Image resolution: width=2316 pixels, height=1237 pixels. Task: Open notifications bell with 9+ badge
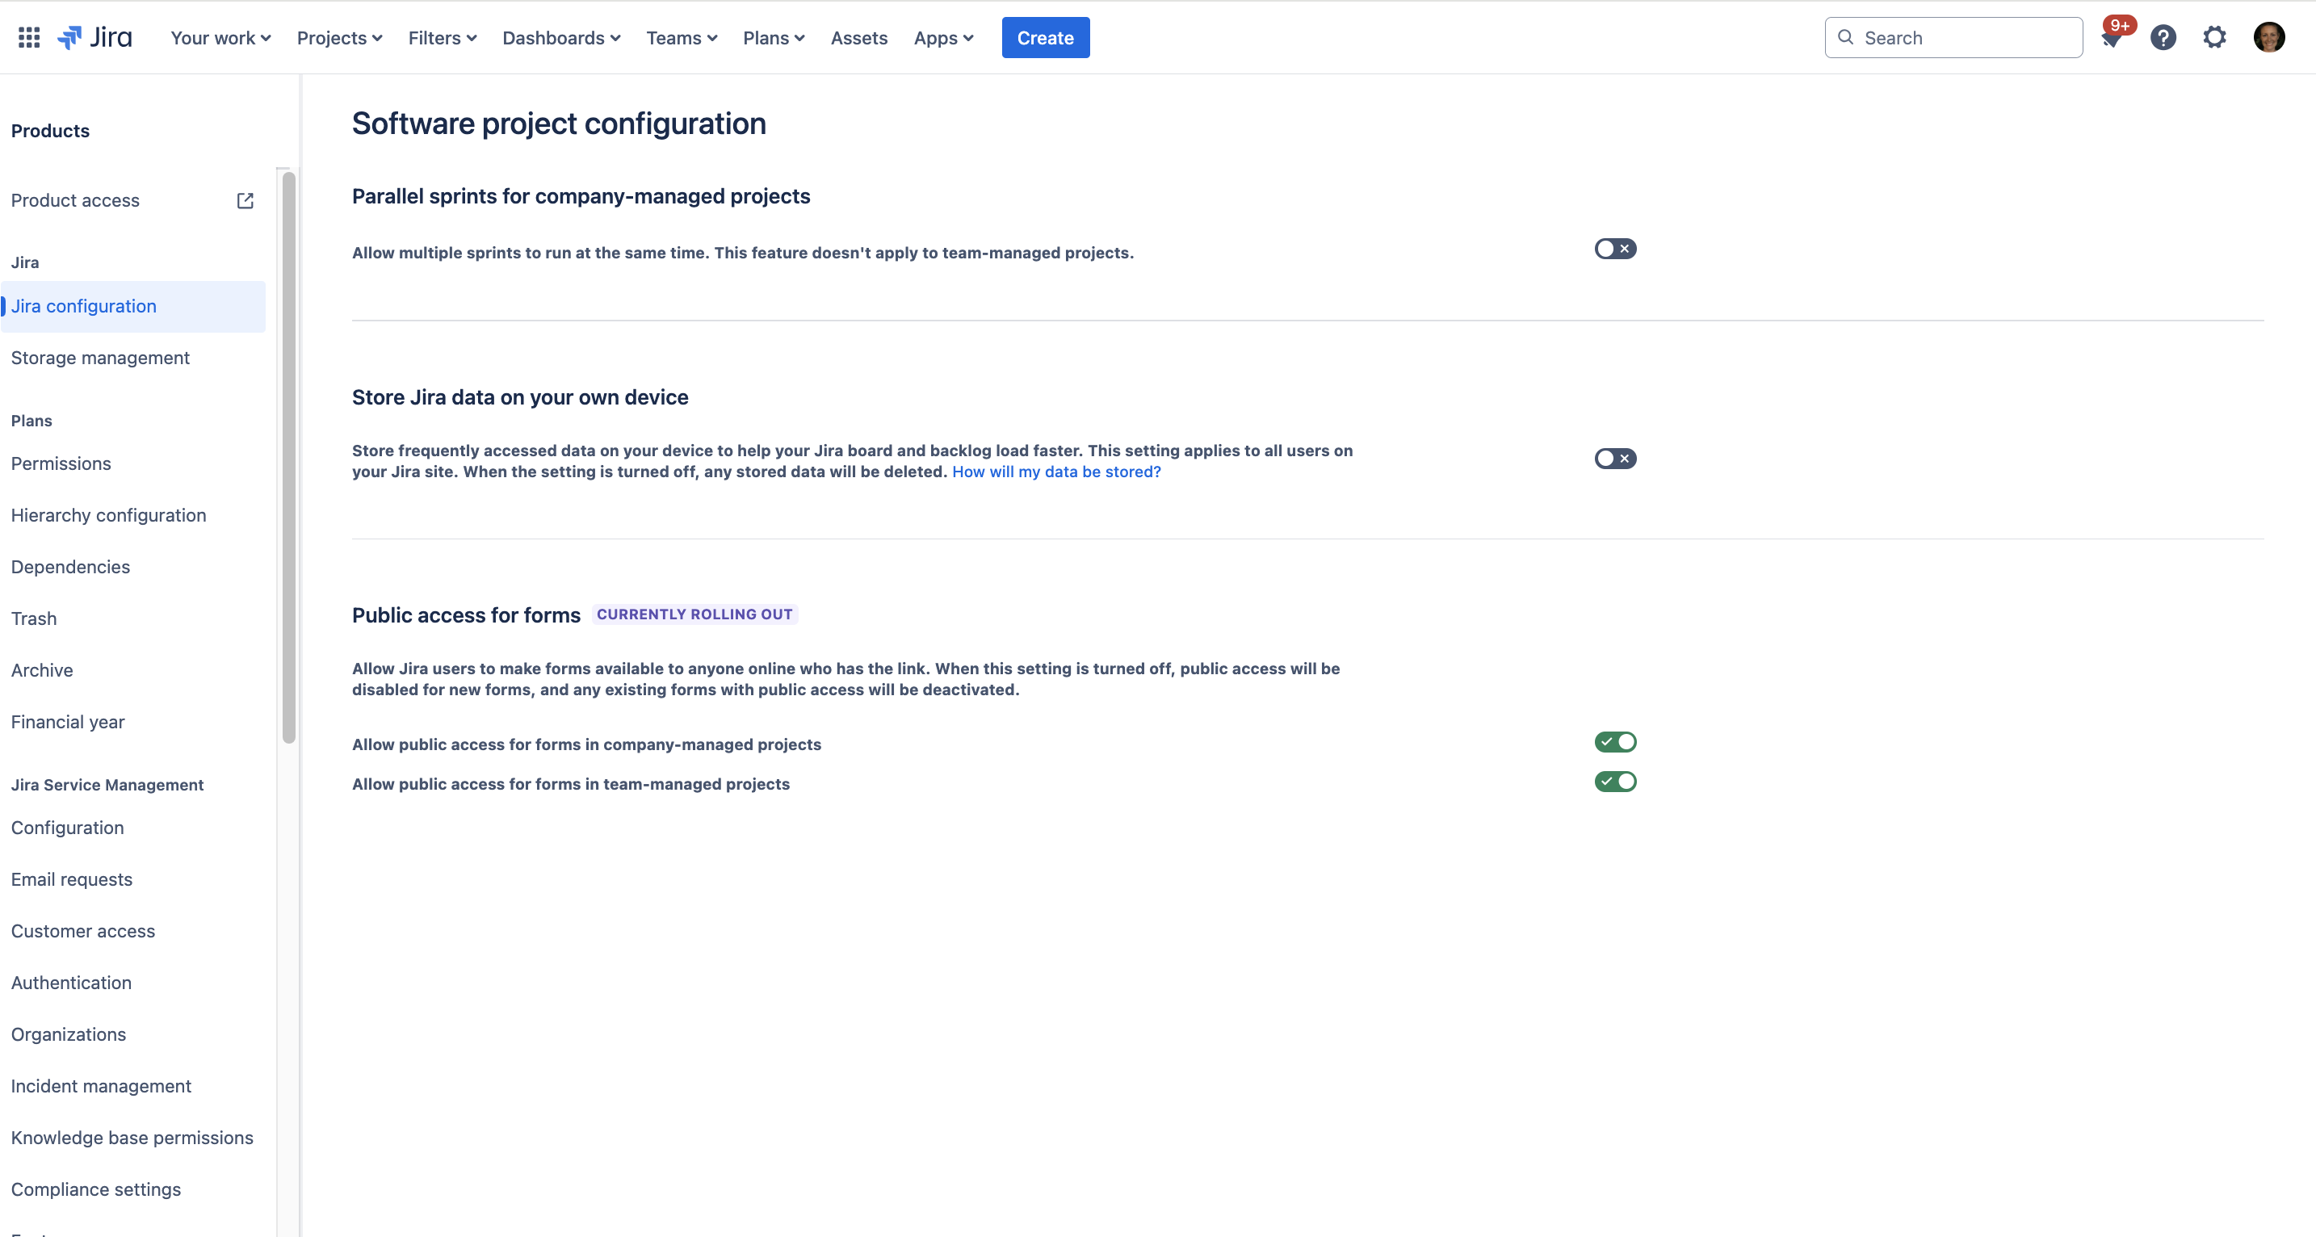pyautogui.click(x=2113, y=38)
